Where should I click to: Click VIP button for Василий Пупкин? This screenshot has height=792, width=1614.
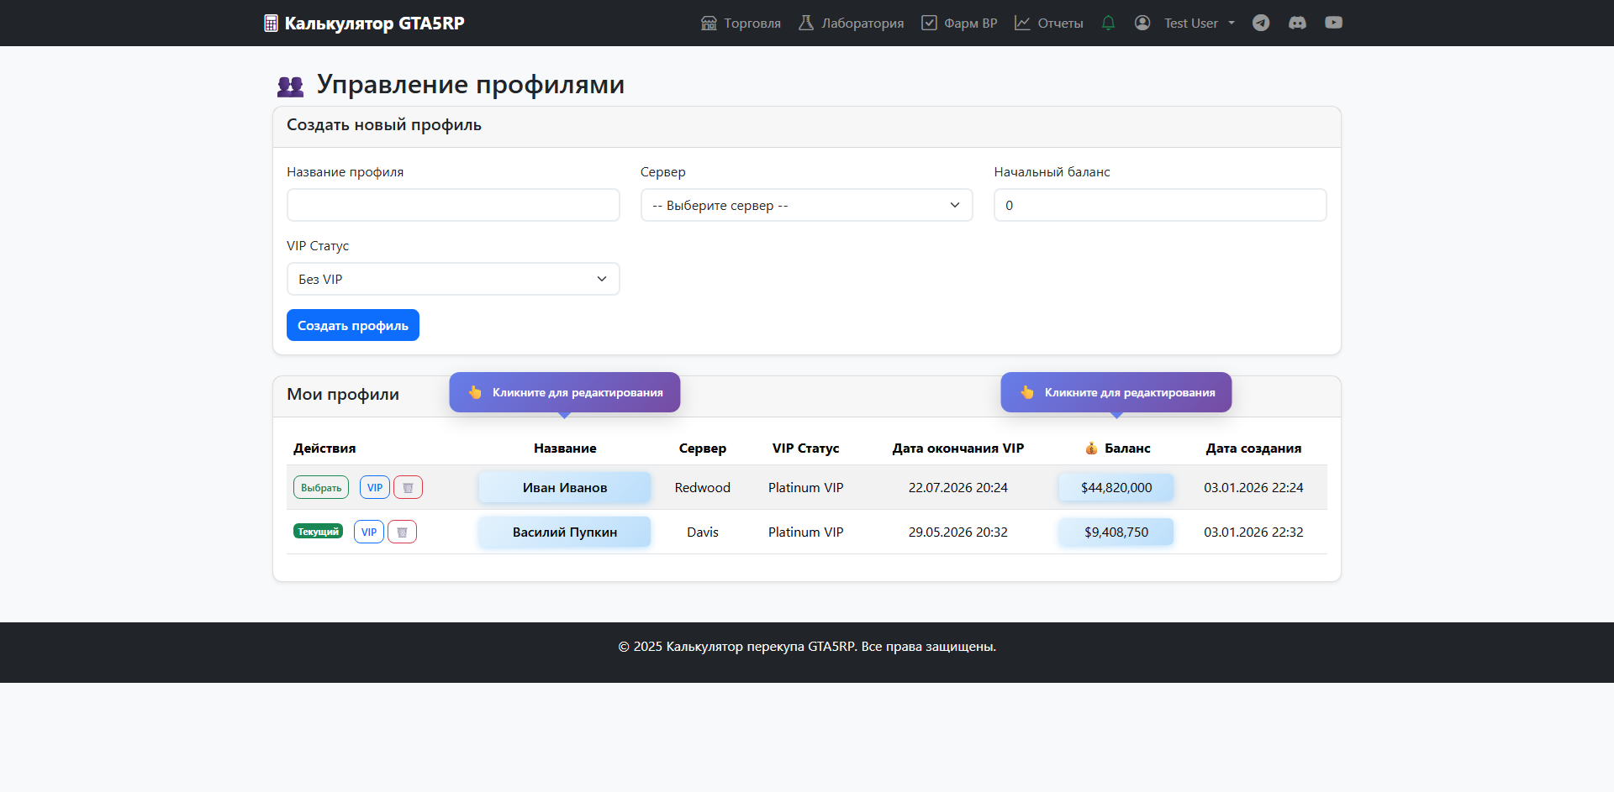(369, 532)
